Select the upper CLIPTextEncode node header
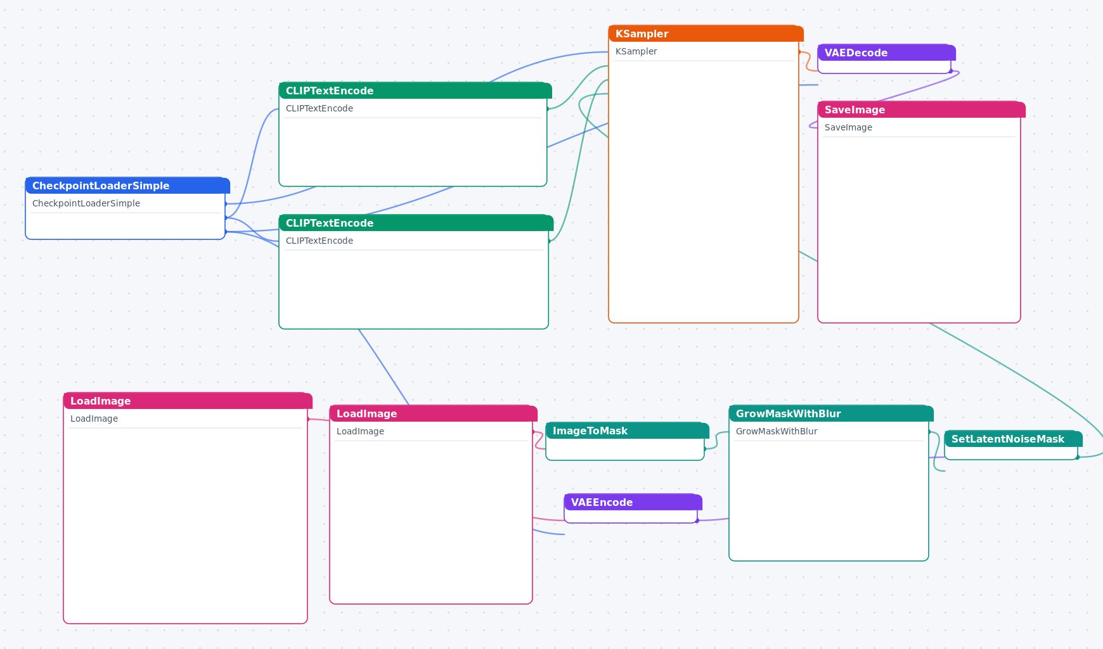1103x649 pixels. click(415, 91)
